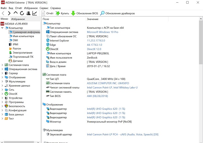Open the Файл menu

3,8
